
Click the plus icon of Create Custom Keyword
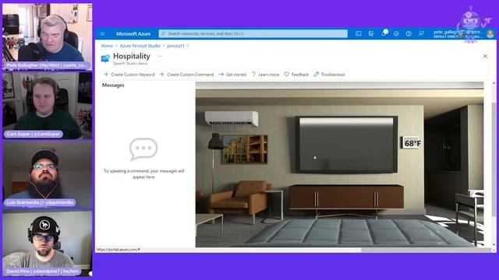106,75
